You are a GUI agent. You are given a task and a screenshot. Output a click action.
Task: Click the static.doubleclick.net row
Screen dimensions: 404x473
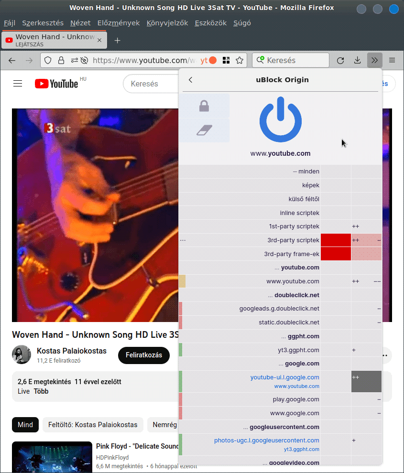[250, 322]
